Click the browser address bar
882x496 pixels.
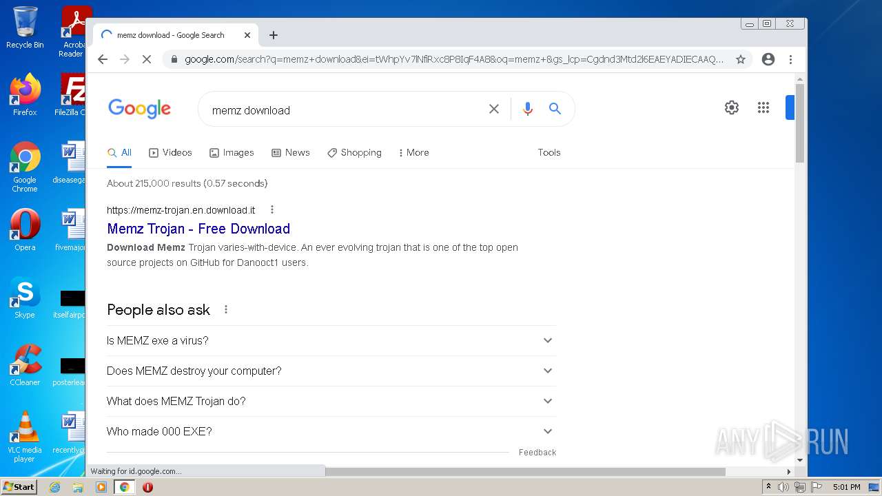(x=453, y=59)
